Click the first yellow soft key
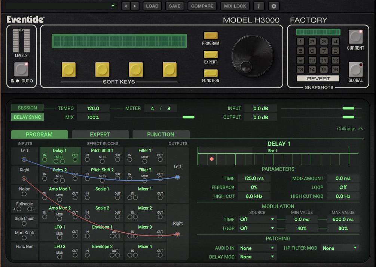 (x=68, y=69)
